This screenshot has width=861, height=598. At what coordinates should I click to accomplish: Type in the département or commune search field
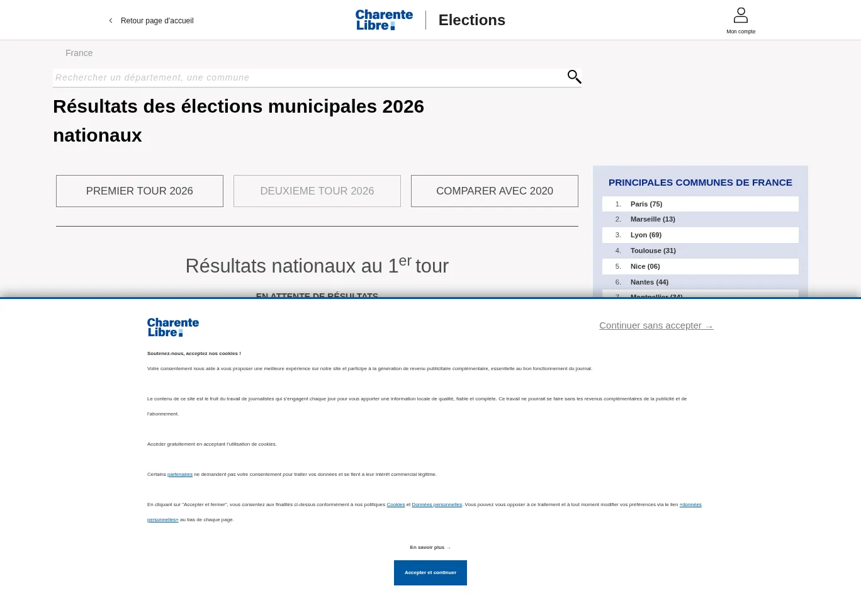(308, 77)
